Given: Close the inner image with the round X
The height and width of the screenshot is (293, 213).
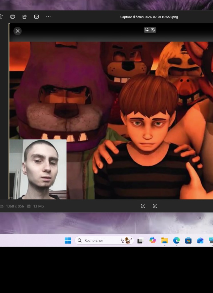Looking at the screenshot, I should point(17,31).
